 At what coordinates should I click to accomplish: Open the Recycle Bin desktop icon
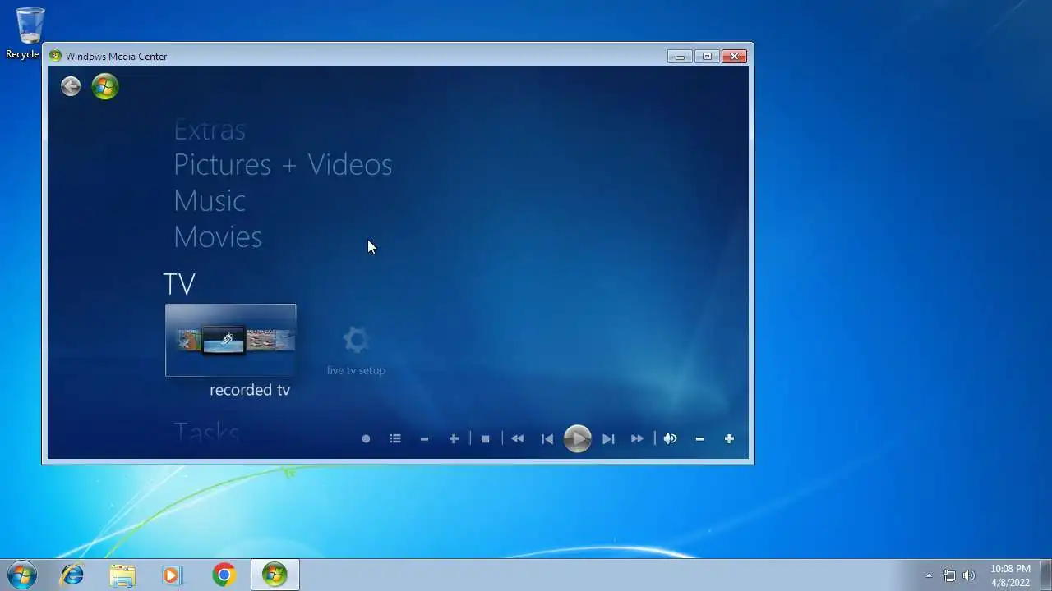click(30, 33)
